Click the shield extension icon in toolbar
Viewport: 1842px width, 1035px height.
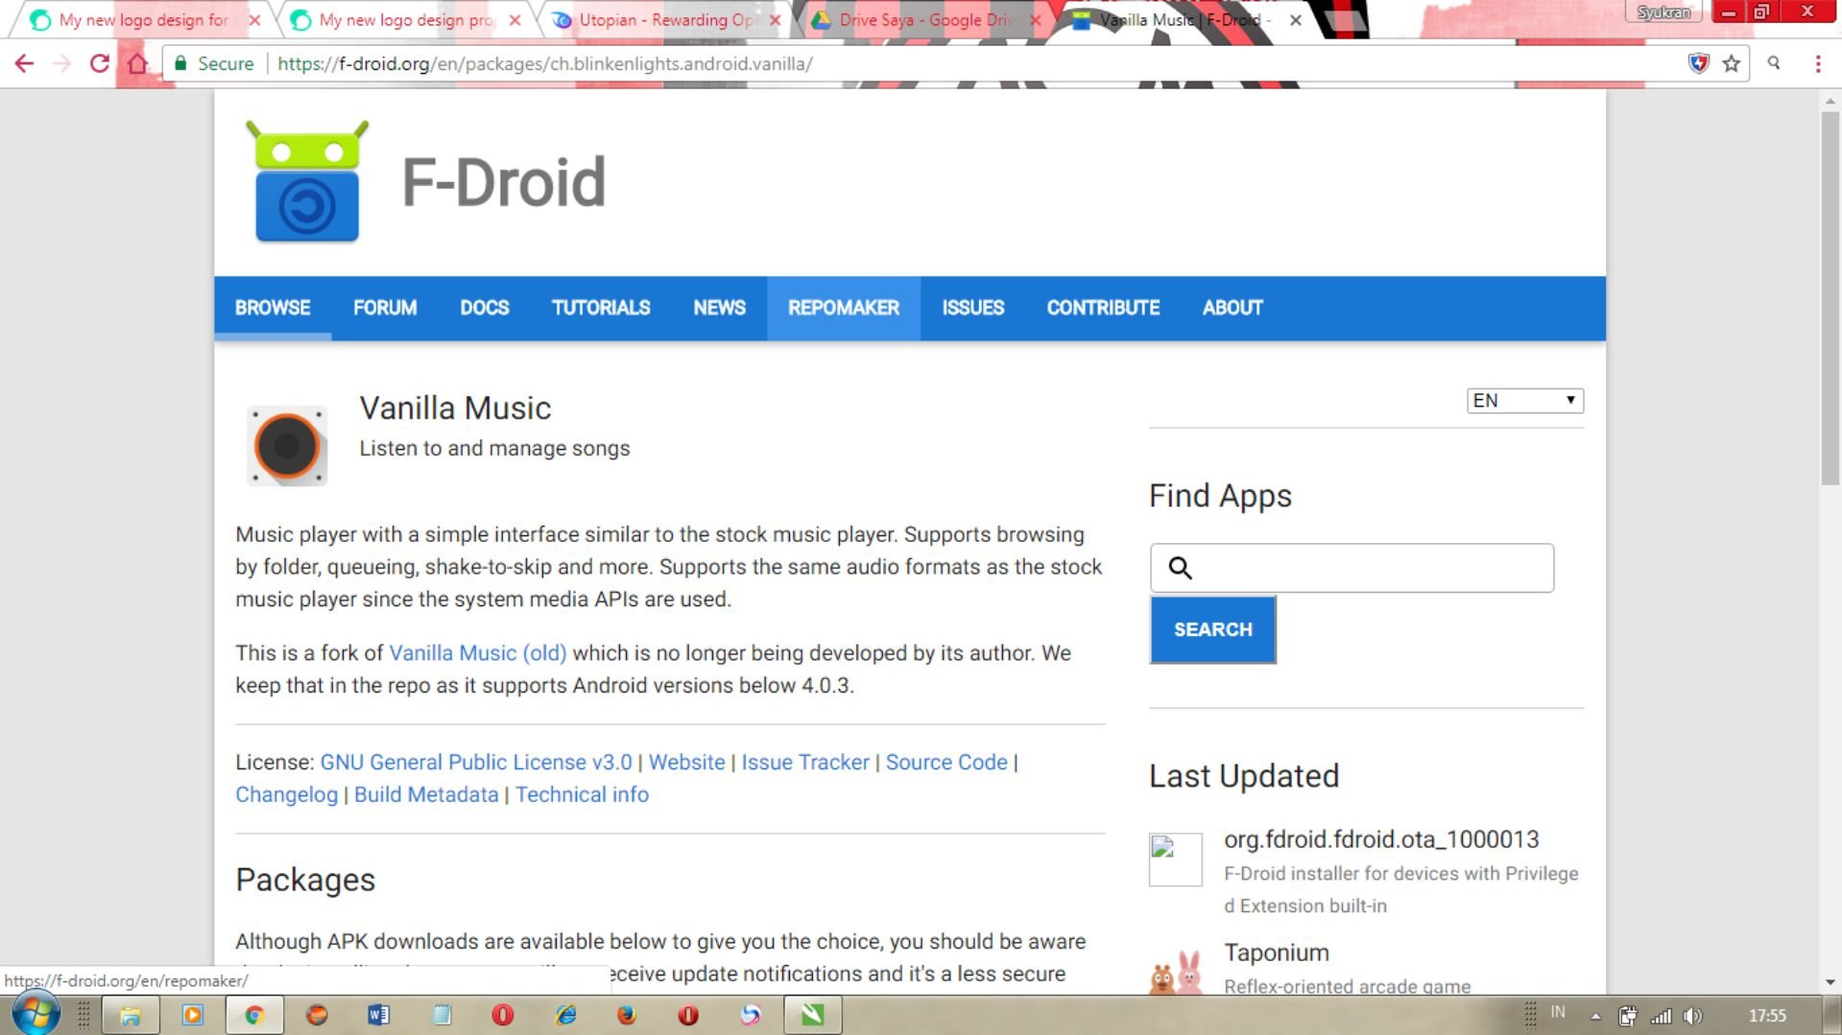[x=1699, y=63]
